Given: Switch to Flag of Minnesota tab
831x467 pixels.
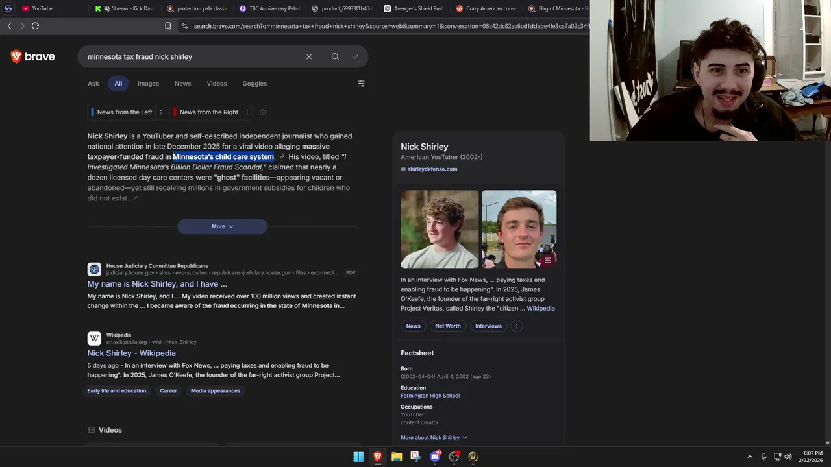Looking at the screenshot, I should [x=557, y=8].
